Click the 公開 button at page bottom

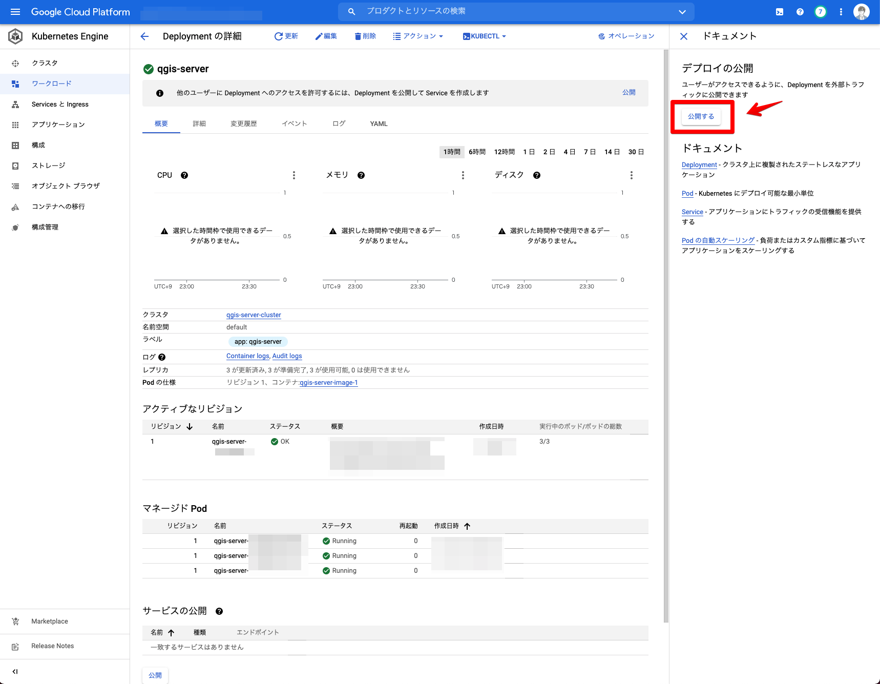pyautogui.click(x=155, y=676)
